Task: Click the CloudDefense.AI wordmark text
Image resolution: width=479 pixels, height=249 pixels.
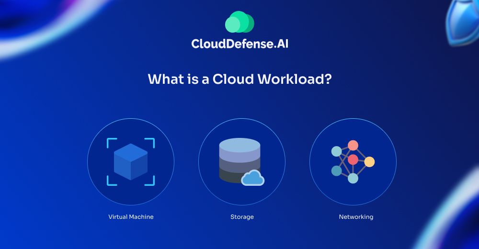Action: click(x=239, y=44)
